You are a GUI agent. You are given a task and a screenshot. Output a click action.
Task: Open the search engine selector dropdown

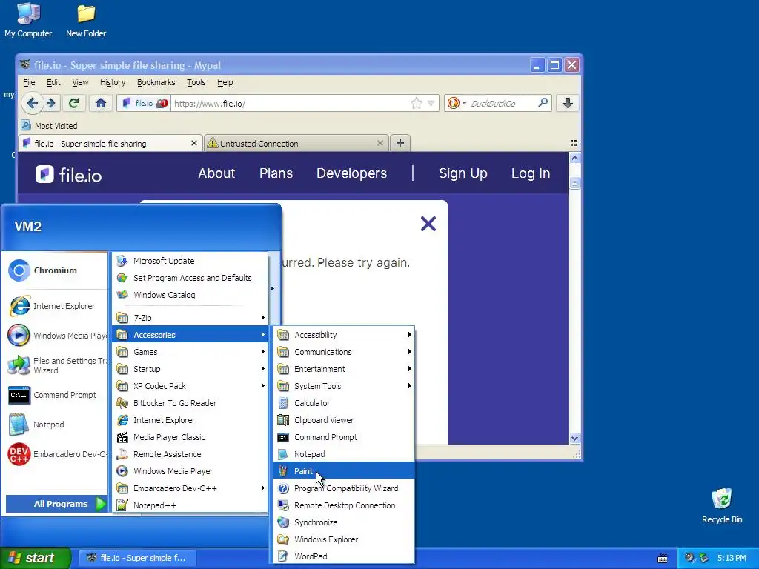pos(456,103)
